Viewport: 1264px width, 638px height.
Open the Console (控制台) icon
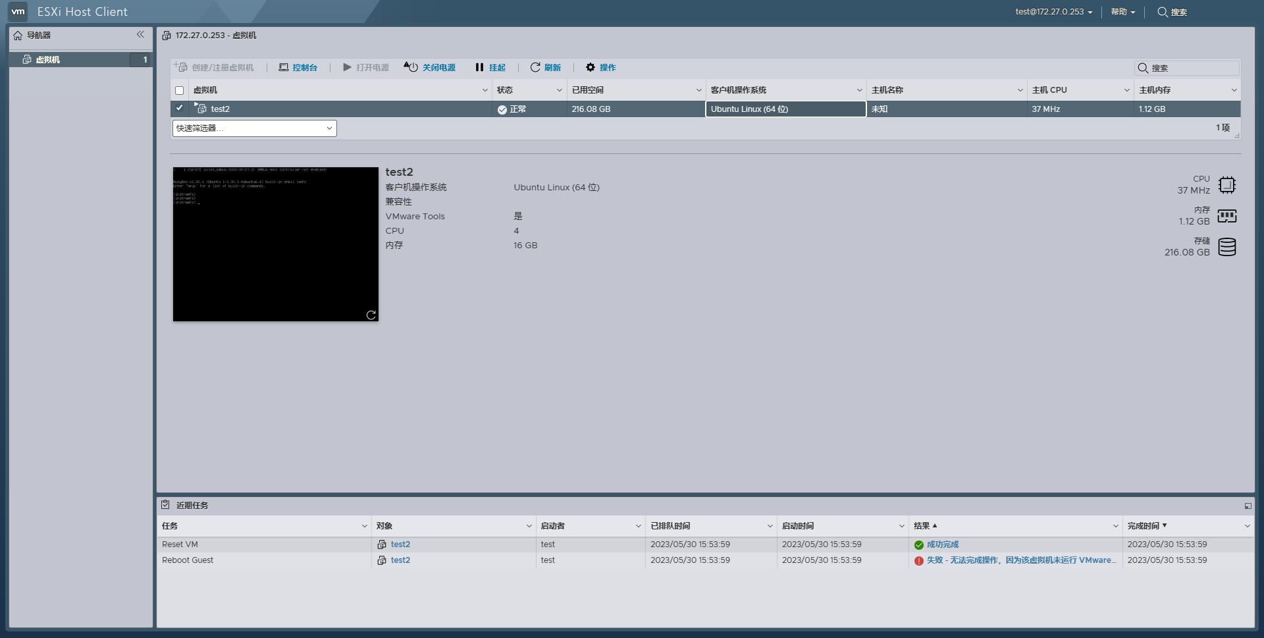coord(284,67)
